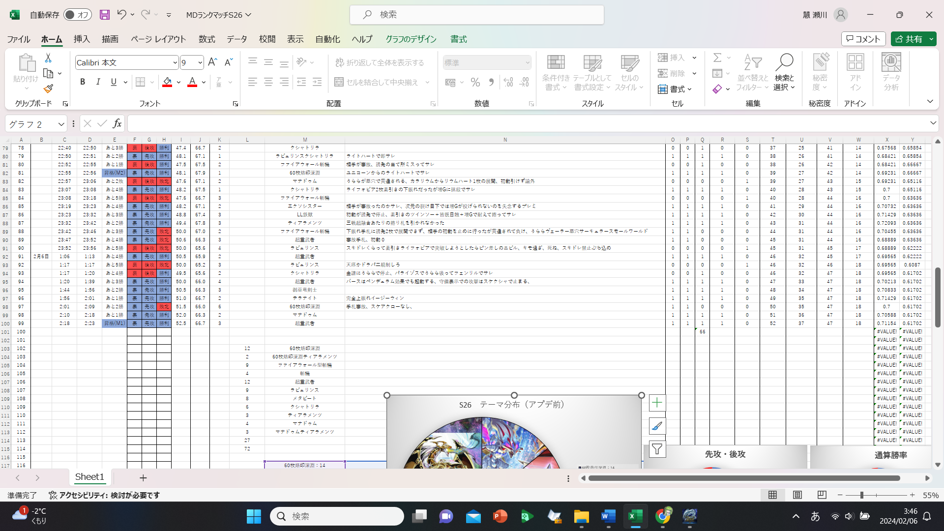944x531 pixels.
Task: Click chart styles brush button
Action: tap(657, 426)
